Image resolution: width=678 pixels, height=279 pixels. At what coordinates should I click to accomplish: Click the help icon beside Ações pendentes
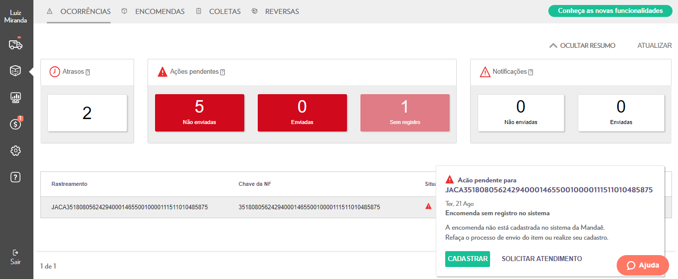pos(222,72)
